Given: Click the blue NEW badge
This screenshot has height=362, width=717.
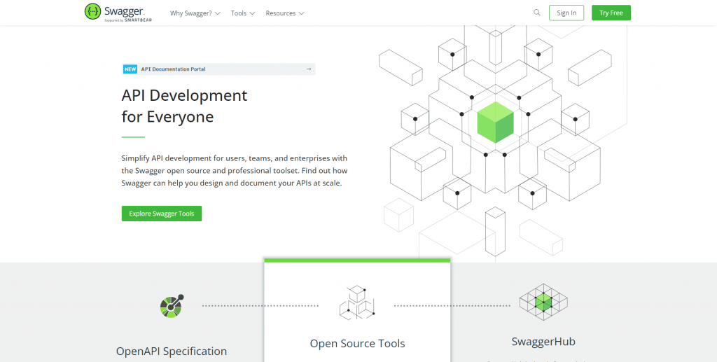Looking at the screenshot, I should pyautogui.click(x=130, y=69).
